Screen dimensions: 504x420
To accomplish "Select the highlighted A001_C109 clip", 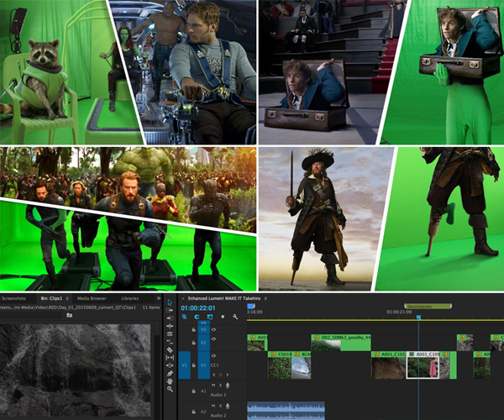I will click(x=423, y=365).
